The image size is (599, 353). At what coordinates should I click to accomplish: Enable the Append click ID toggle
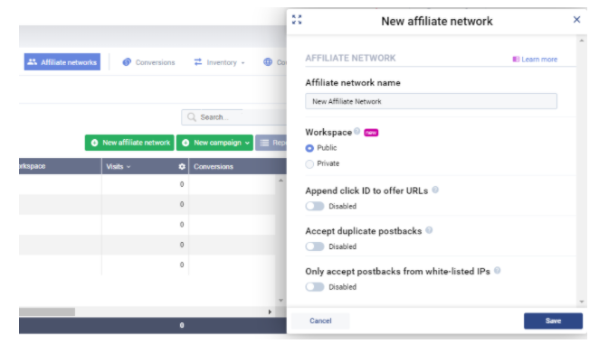pyautogui.click(x=315, y=206)
